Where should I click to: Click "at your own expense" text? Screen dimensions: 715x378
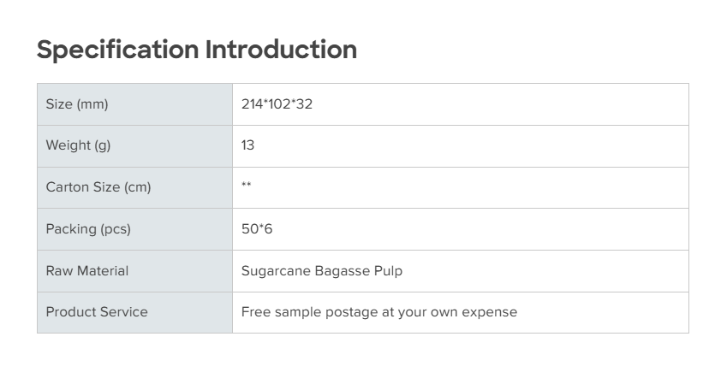(x=448, y=312)
